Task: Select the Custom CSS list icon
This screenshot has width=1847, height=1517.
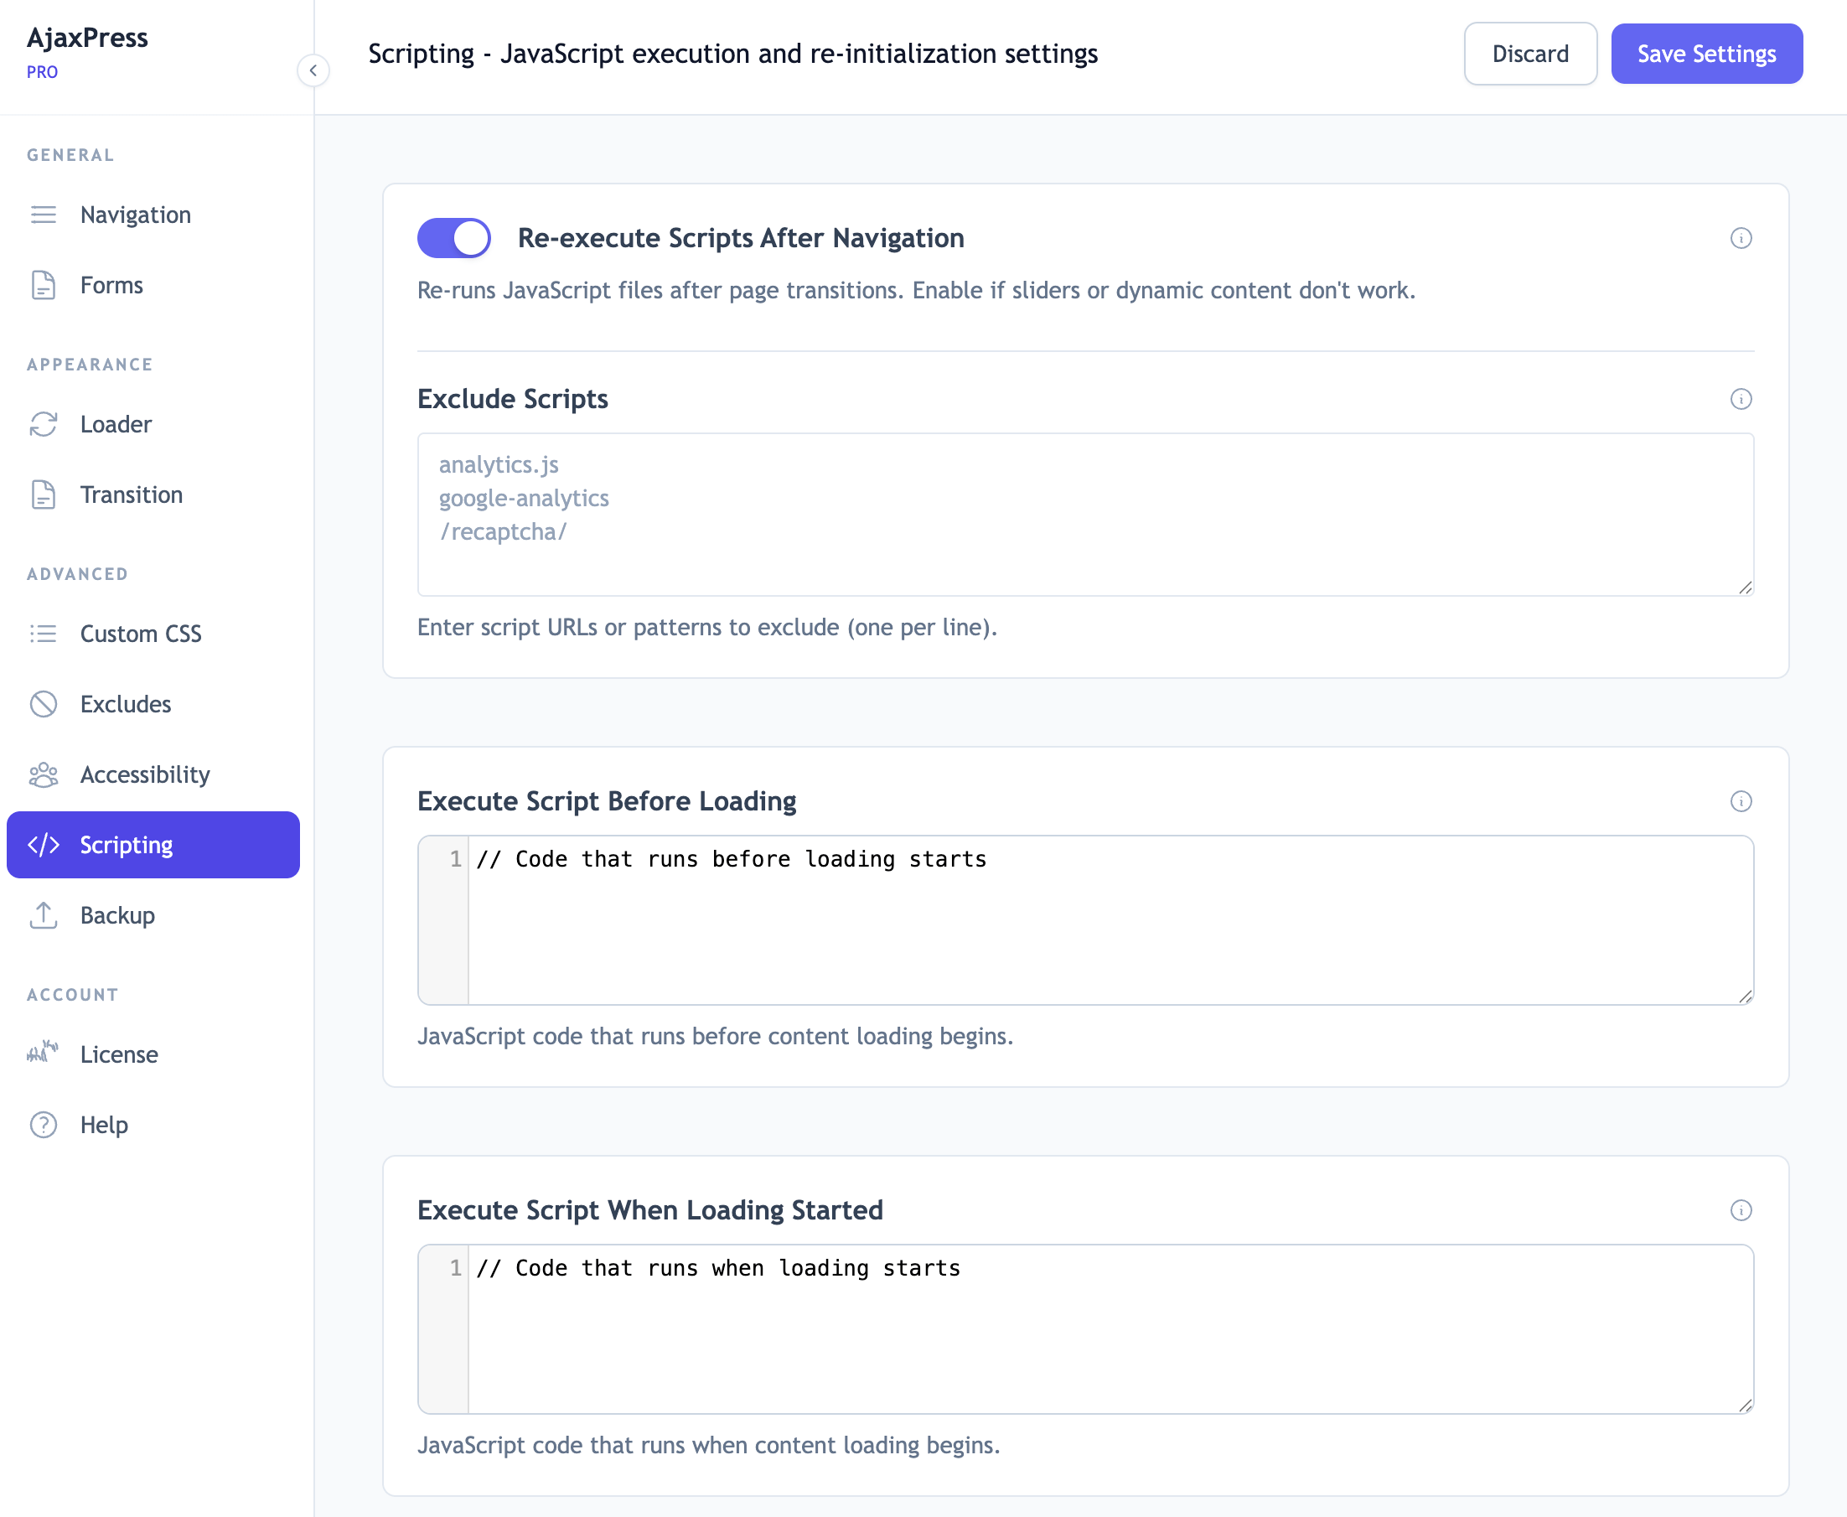Action: (44, 634)
